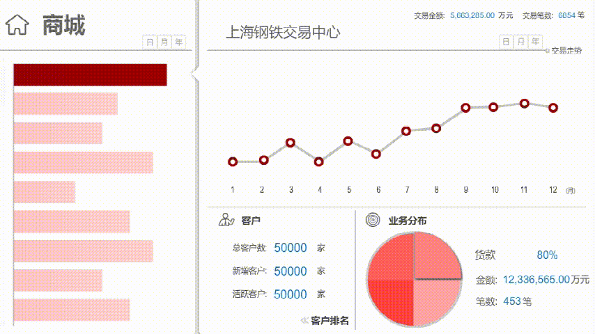
Task: Switch 商城 panel to 年 view
Action: click(180, 42)
